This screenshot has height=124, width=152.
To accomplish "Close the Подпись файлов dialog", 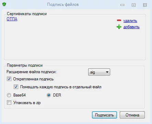I will click(145, 5).
